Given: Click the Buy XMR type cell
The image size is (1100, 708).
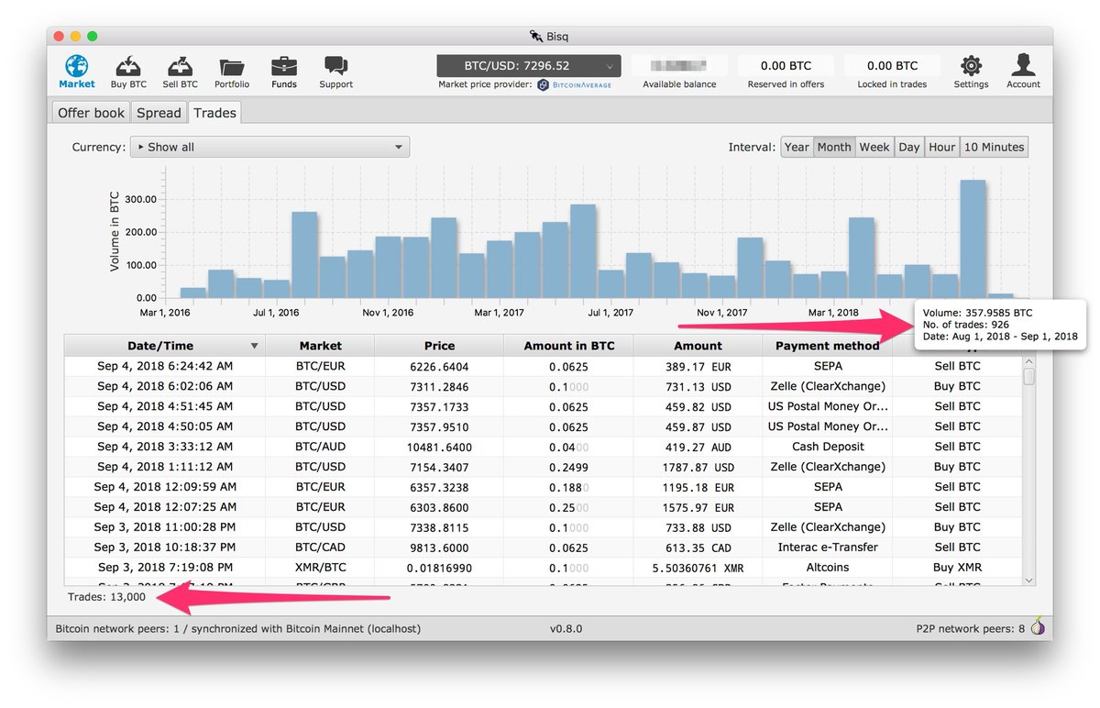Looking at the screenshot, I should [x=957, y=568].
